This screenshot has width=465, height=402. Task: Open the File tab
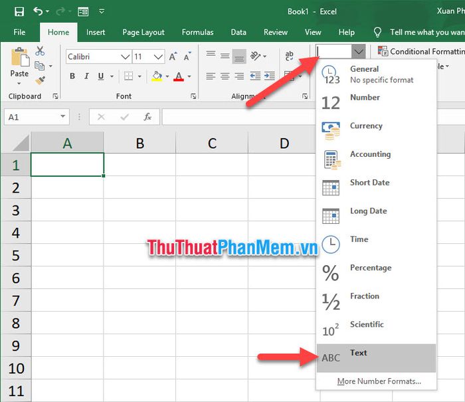19,32
